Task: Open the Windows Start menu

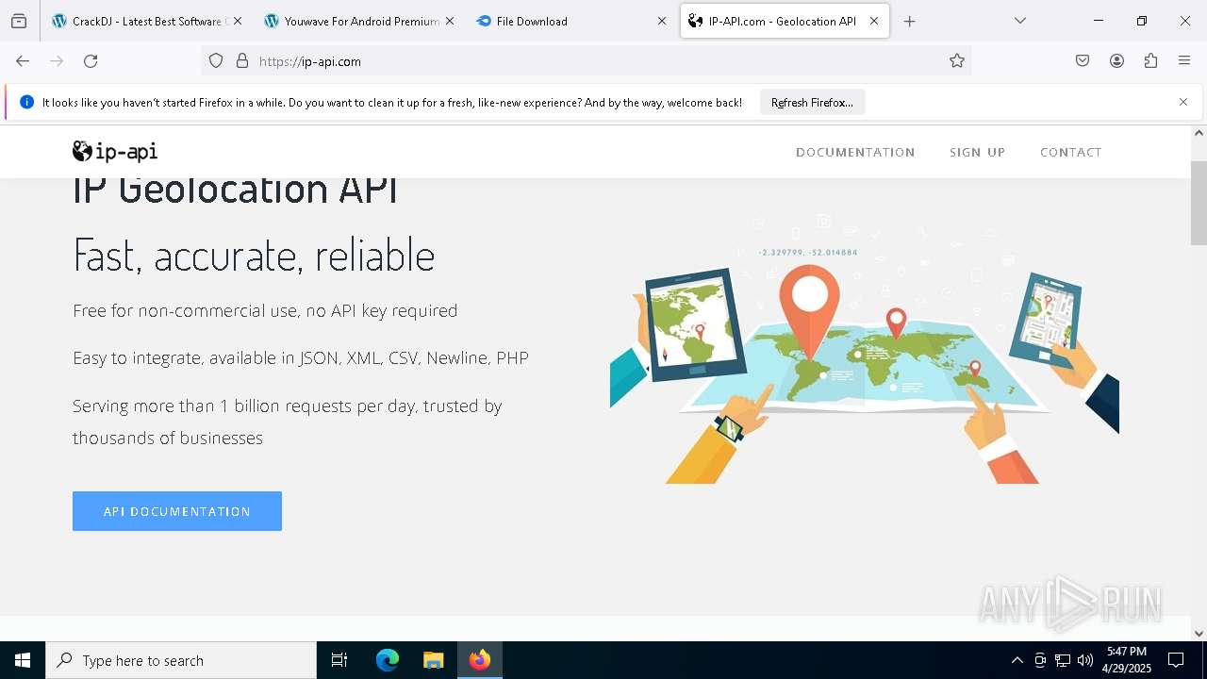Action: tap(23, 660)
